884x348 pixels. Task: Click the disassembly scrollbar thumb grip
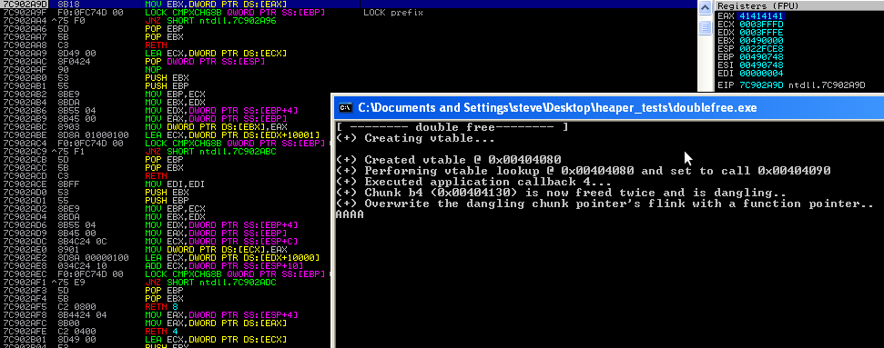[x=705, y=27]
